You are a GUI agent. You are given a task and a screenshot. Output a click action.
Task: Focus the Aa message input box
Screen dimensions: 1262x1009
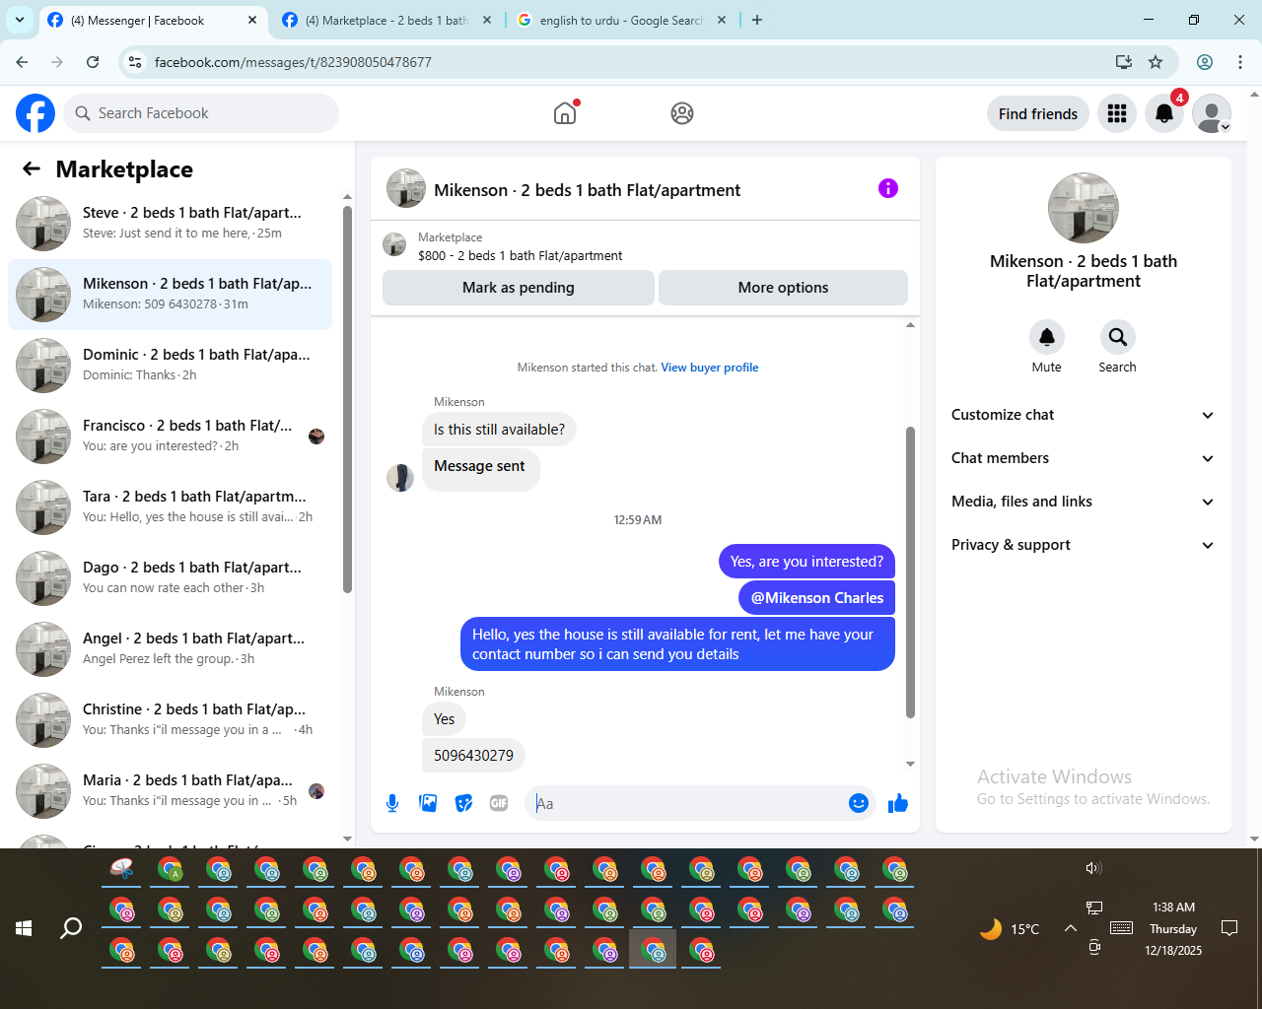tap(690, 803)
